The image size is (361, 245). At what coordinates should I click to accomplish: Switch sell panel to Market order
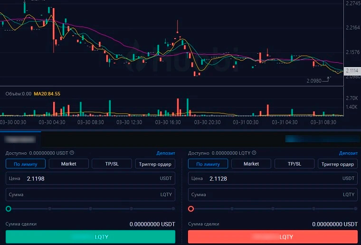point(251,164)
